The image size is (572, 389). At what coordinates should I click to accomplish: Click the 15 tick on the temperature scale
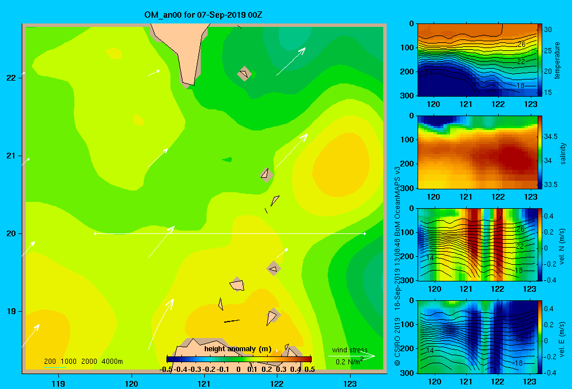[547, 92]
